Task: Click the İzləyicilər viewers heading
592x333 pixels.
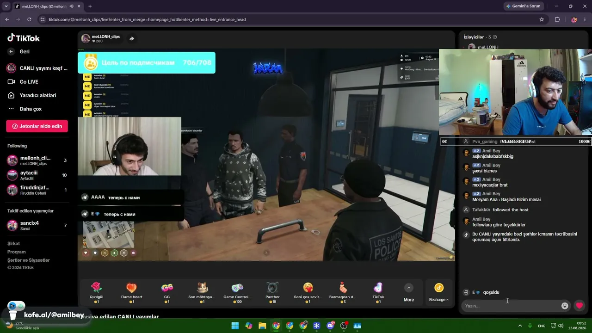Action: (x=474, y=37)
